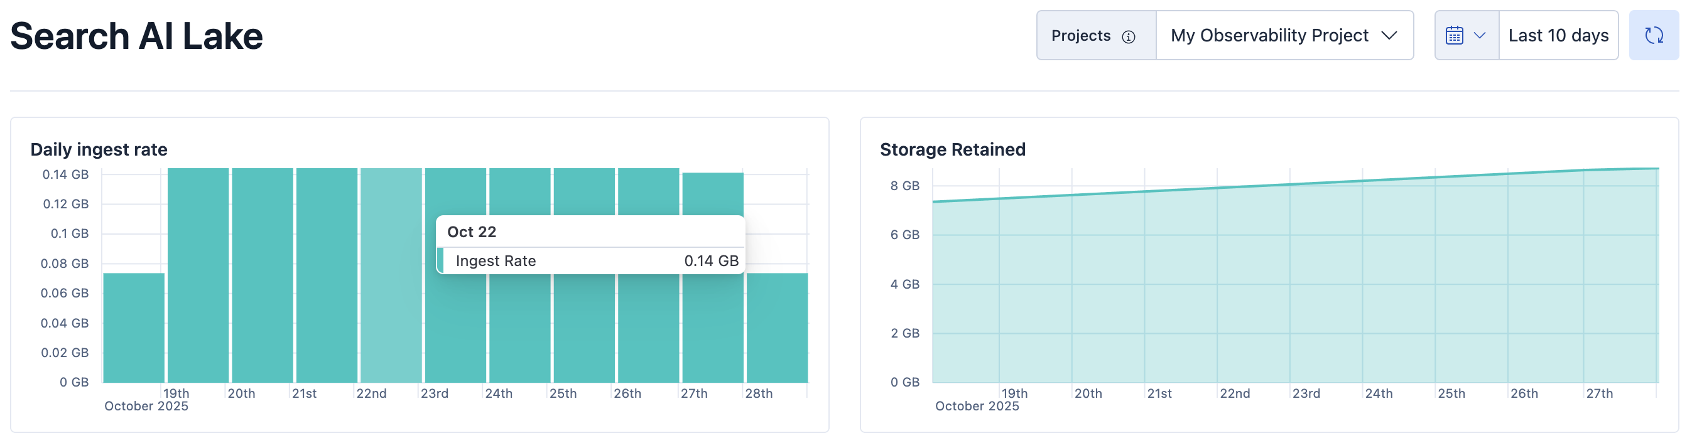The height and width of the screenshot is (443, 1692).
Task: Click the teal Ingest Rate color swatch in tooltip
Action: [441, 260]
